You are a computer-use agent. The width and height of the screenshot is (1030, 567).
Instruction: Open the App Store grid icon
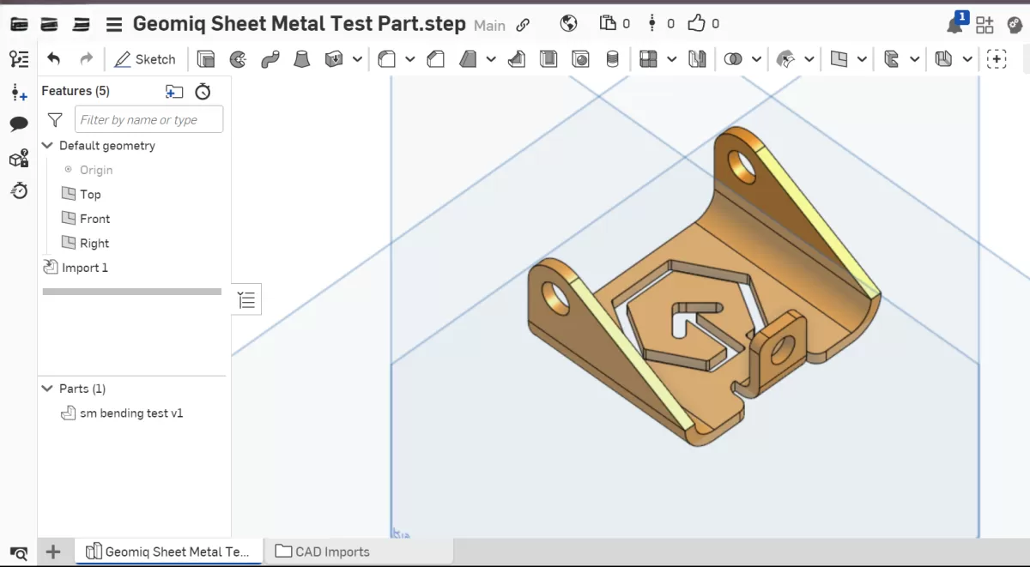click(x=985, y=25)
